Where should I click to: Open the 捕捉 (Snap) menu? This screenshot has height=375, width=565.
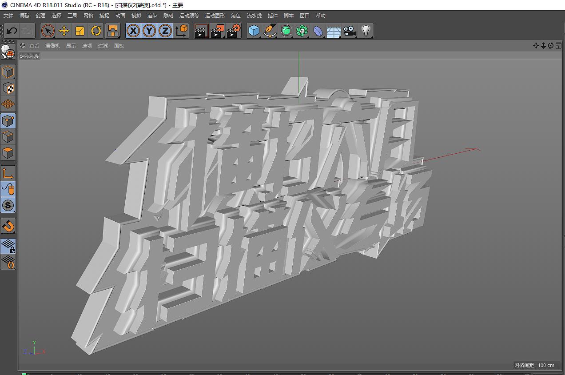104,16
